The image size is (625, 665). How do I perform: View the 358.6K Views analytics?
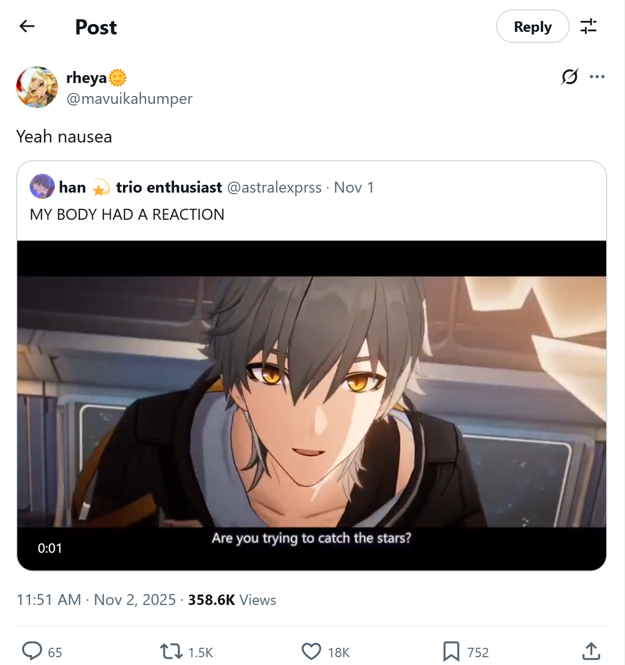coord(232,600)
